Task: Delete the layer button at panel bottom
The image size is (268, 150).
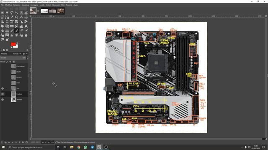Action: pyautogui.click(x=26, y=142)
